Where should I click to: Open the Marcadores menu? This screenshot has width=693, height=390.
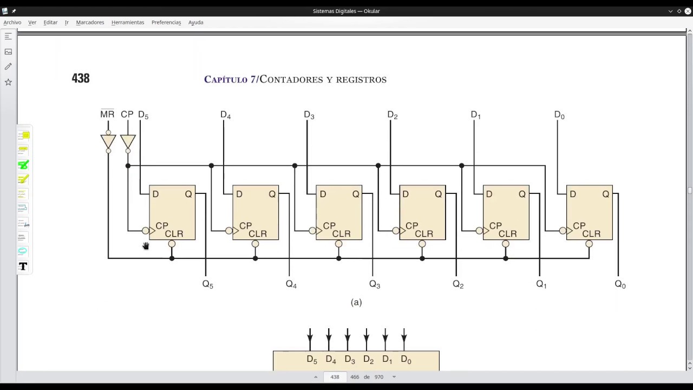point(90,22)
